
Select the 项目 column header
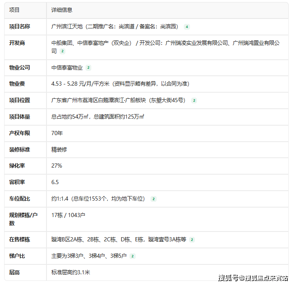click(x=14, y=10)
